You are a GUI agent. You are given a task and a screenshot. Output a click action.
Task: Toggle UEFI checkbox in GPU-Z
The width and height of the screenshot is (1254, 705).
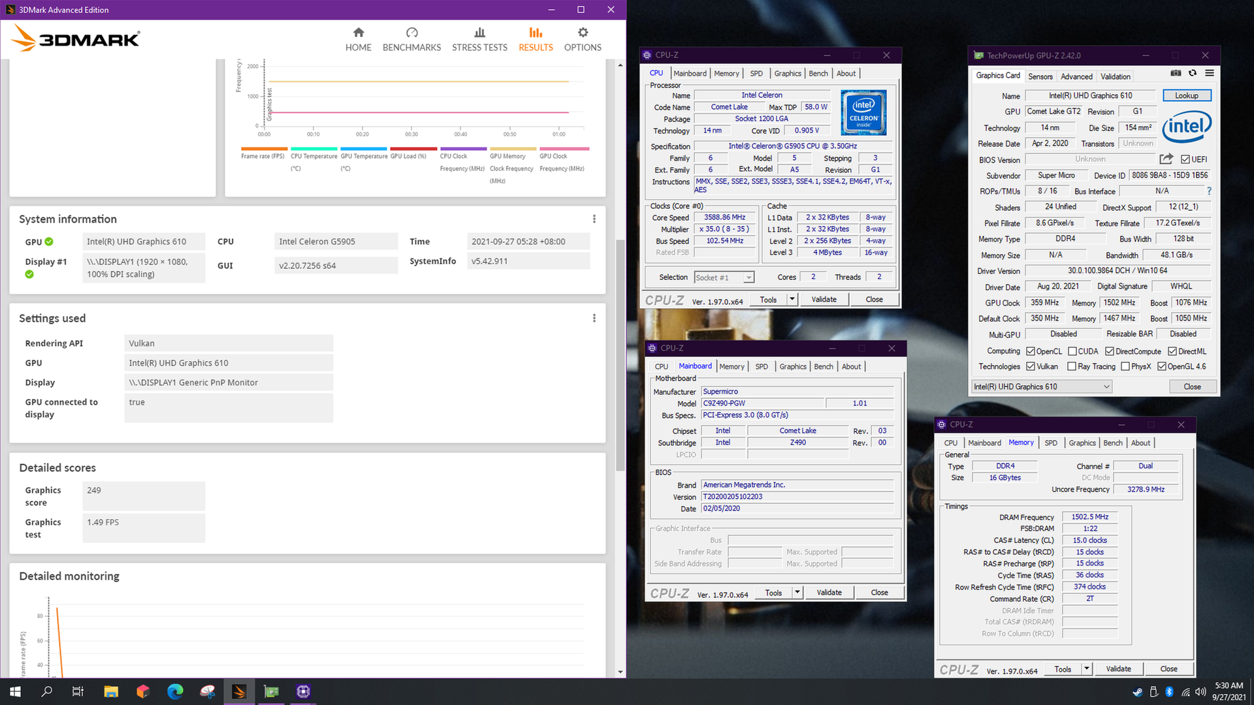pos(1185,159)
